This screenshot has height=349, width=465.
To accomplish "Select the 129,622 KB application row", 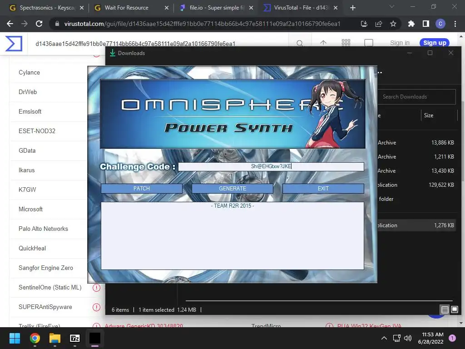I will [x=416, y=185].
